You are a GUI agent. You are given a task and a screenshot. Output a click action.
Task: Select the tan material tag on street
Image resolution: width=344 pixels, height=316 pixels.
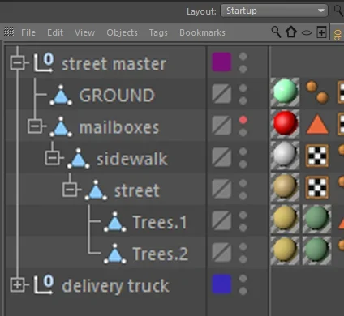click(285, 187)
